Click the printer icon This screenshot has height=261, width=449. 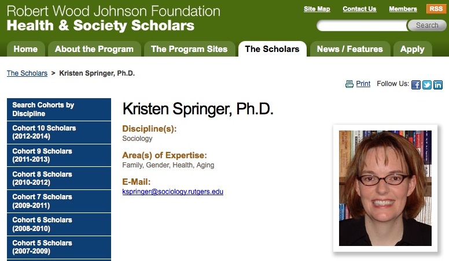tap(349, 84)
